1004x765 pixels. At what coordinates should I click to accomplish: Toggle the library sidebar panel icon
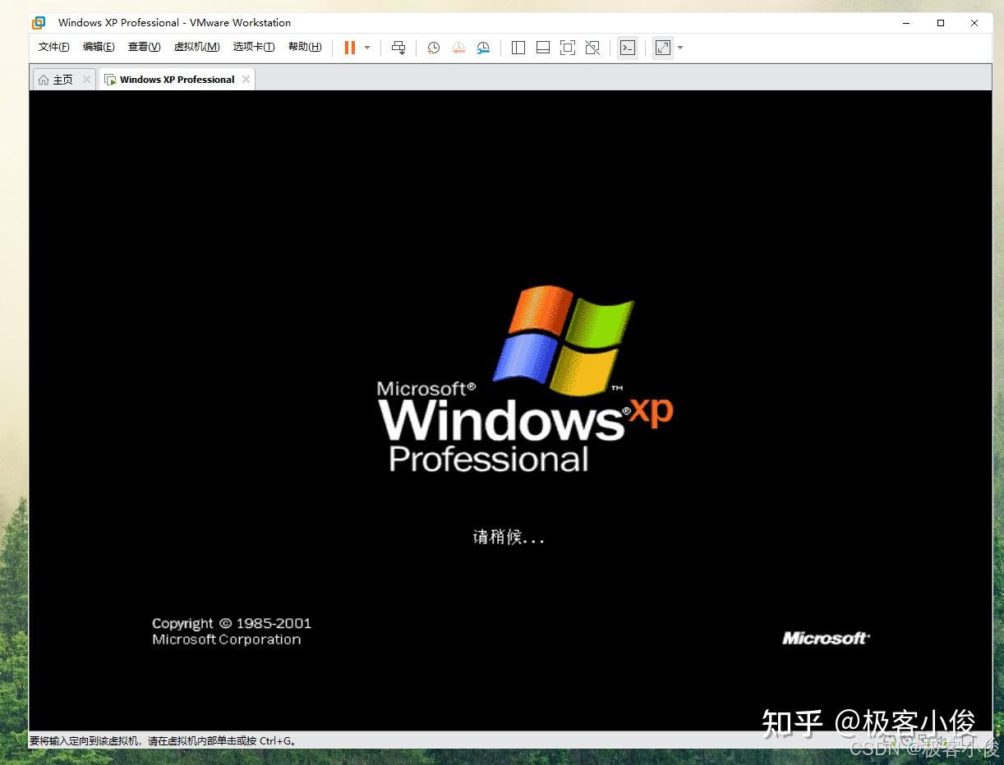pos(518,48)
